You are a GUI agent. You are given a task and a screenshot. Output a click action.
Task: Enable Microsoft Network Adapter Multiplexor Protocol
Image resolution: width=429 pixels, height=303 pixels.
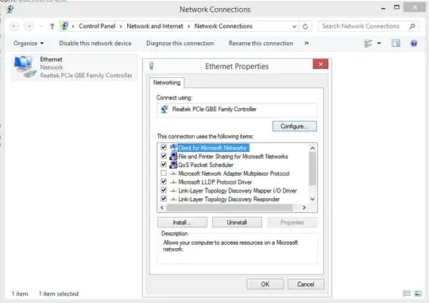(164, 173)
